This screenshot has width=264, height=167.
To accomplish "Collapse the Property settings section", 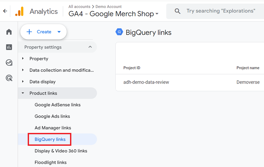I will 90,47.
